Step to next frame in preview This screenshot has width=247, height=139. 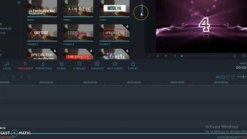point(157,56)
